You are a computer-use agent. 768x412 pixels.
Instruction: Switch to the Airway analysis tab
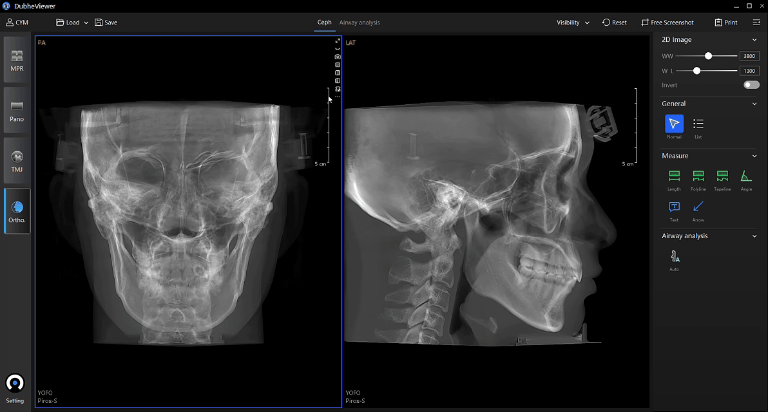[x=360, y=23]
